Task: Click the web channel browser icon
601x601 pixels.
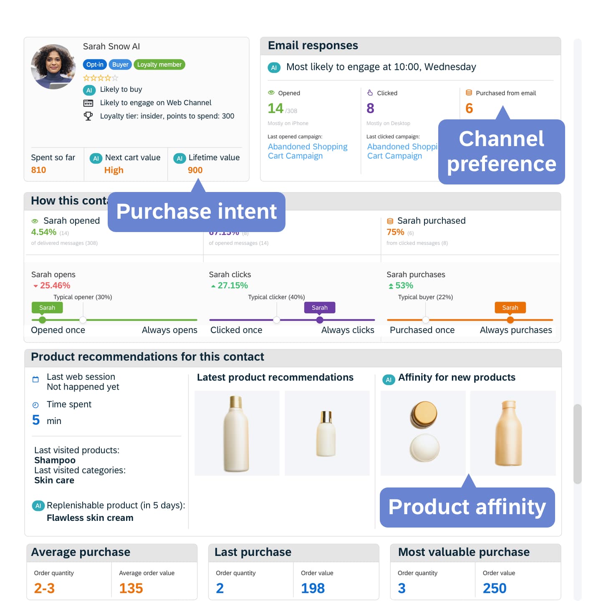Action: (88, 103)
